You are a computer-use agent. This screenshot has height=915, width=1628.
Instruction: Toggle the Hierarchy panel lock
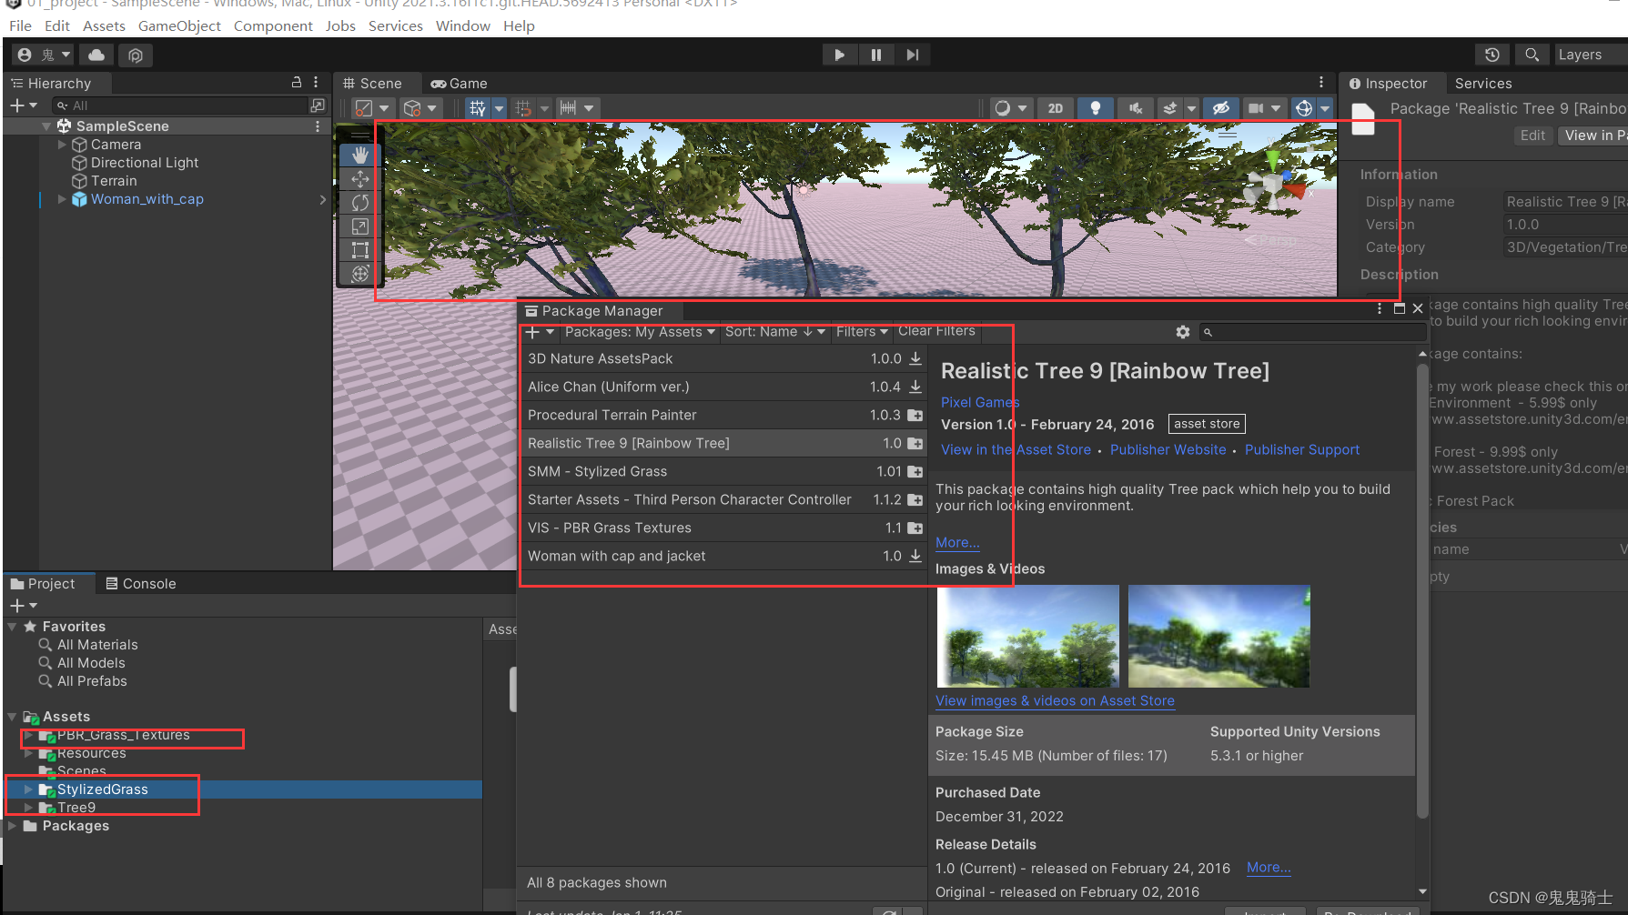(x=297, y=82)
